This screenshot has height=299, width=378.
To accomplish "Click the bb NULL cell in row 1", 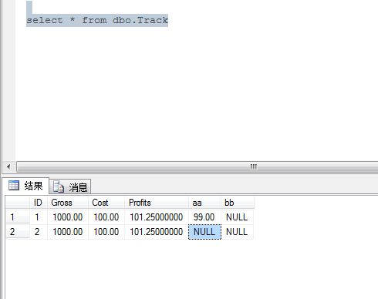I will pos(238,217).
